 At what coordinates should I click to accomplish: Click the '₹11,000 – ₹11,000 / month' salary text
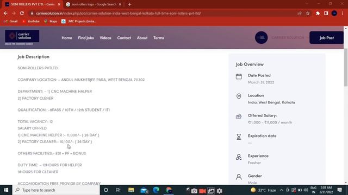pyautogui.click(x=270, y=122)
